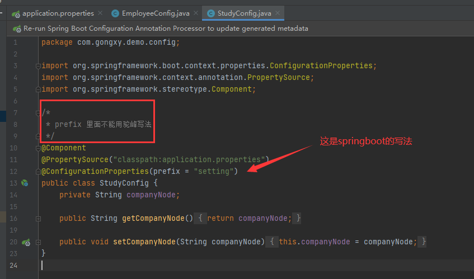The height and width of the screenshot is (279, 474).
Task: Click the Spring leaf icon on application.properties tab
Action: pos(16,13)
